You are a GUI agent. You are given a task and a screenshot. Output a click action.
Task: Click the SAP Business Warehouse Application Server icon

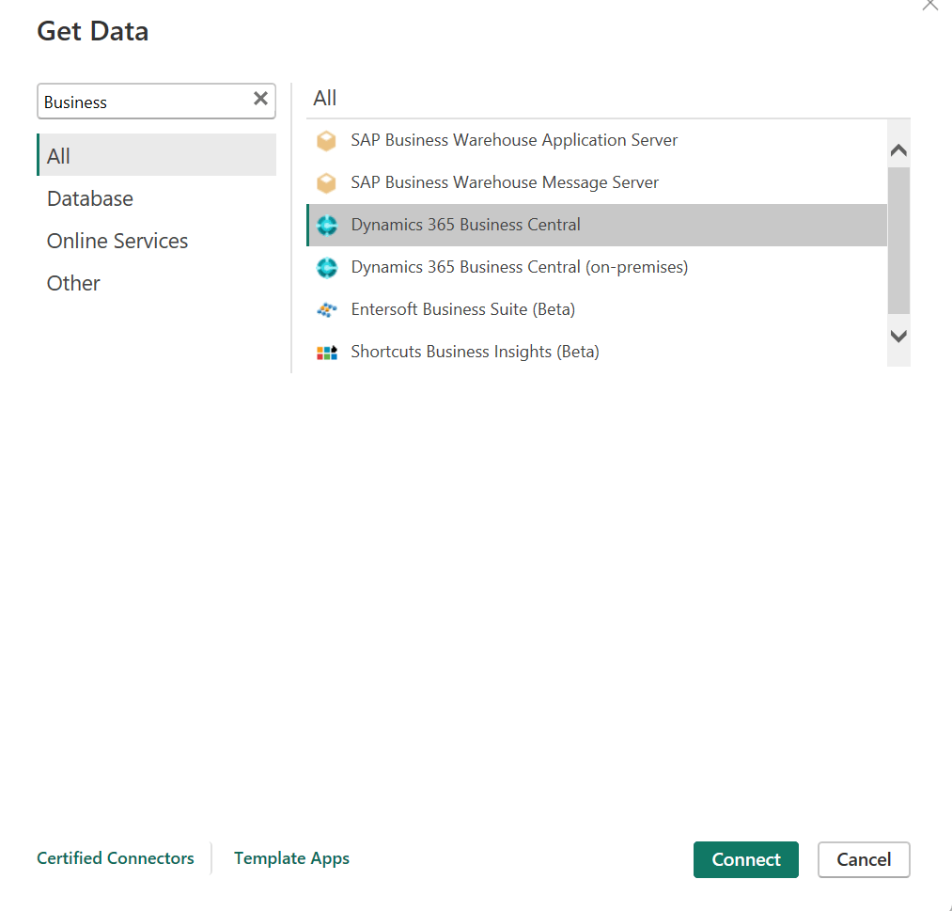pyautogui.click(x=327, y=141)
